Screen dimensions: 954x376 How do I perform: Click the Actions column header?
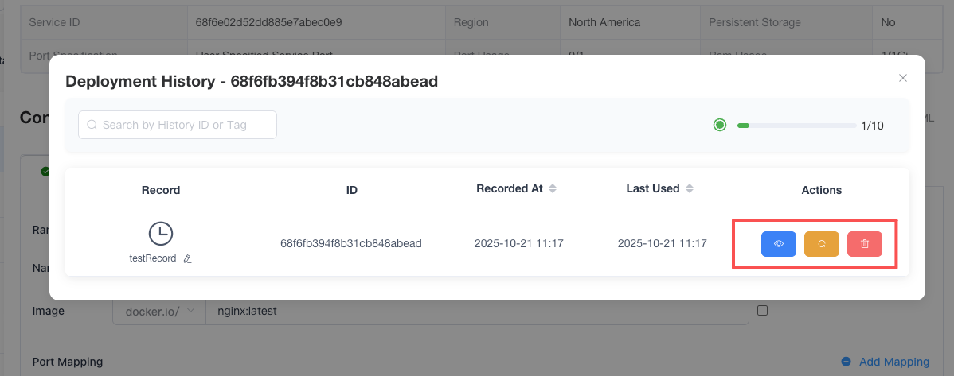pyautogui.click(x=821, y=190)
